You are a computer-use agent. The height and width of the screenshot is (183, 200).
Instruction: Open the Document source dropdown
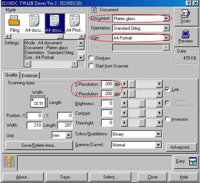141,19
